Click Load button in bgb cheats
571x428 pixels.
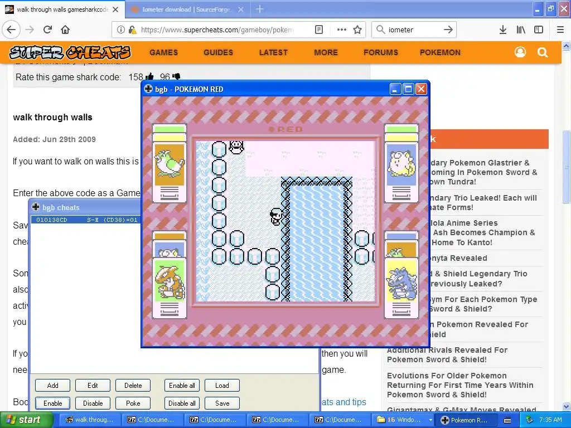pos(222,386)
